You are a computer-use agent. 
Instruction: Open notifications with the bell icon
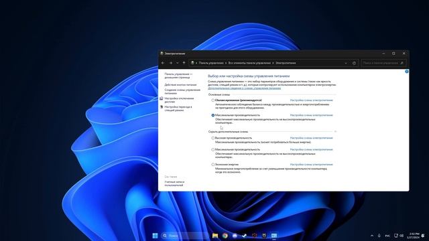tap(423, 236)
